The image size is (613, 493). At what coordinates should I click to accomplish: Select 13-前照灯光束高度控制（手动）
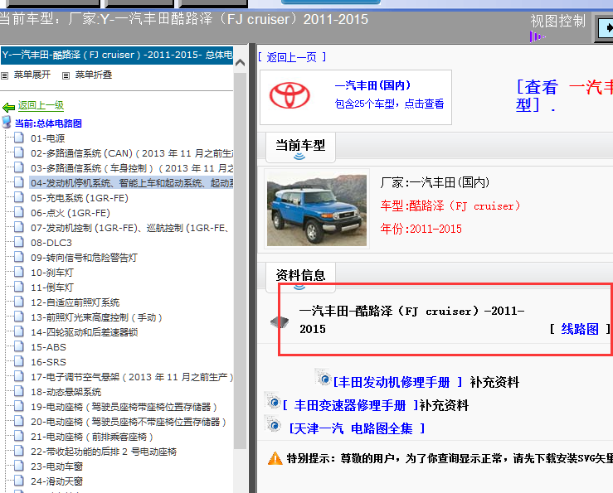tap(96, 317)
